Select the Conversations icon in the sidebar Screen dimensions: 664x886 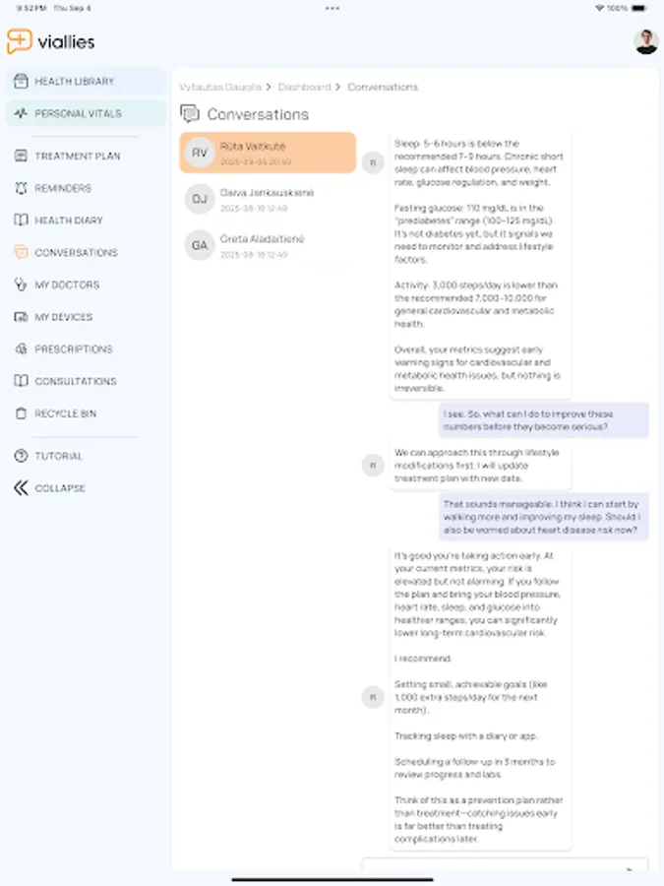click(x=19, y=252)
